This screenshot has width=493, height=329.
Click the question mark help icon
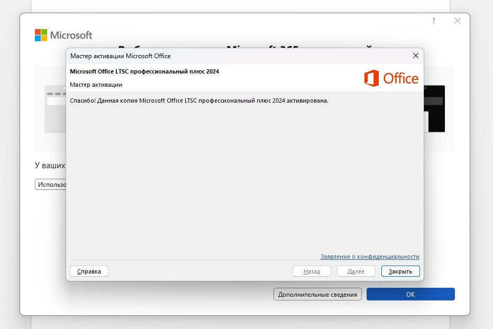tap(434, 21)
